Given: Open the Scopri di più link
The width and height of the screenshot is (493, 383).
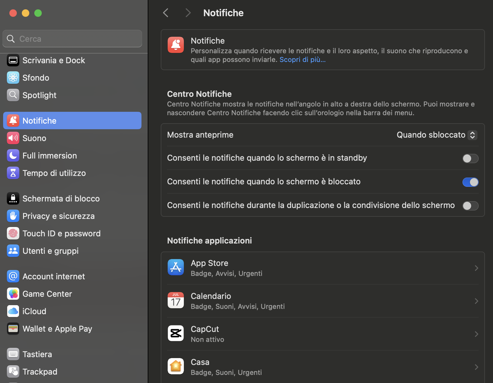Looking at the screenshot, I should (x=302, y=59).
